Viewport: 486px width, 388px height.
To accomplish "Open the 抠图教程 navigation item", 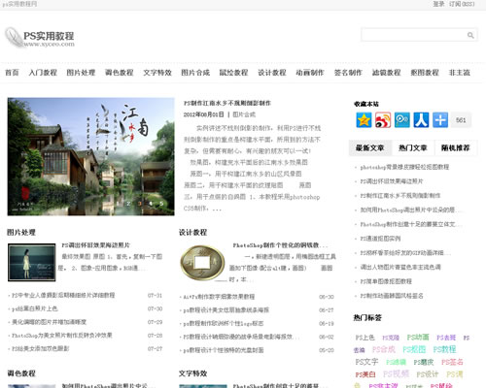I will (425, 73).
